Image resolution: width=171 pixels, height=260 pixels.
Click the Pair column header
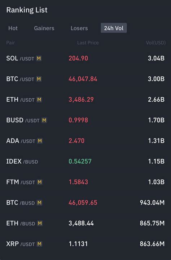[10, 43]
